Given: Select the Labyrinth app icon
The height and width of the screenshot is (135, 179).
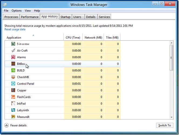Looking at the screenshot, I should click(x=13, y=110).
